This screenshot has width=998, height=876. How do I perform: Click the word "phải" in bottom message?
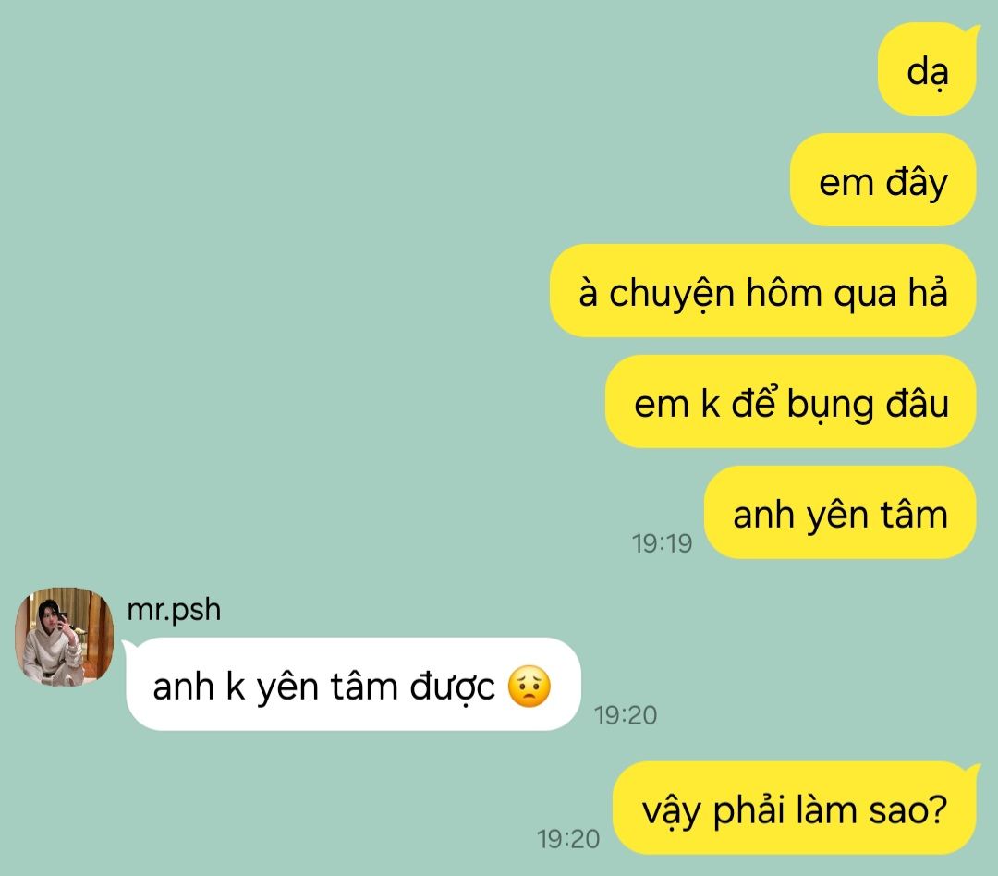(x=748, y=811)
